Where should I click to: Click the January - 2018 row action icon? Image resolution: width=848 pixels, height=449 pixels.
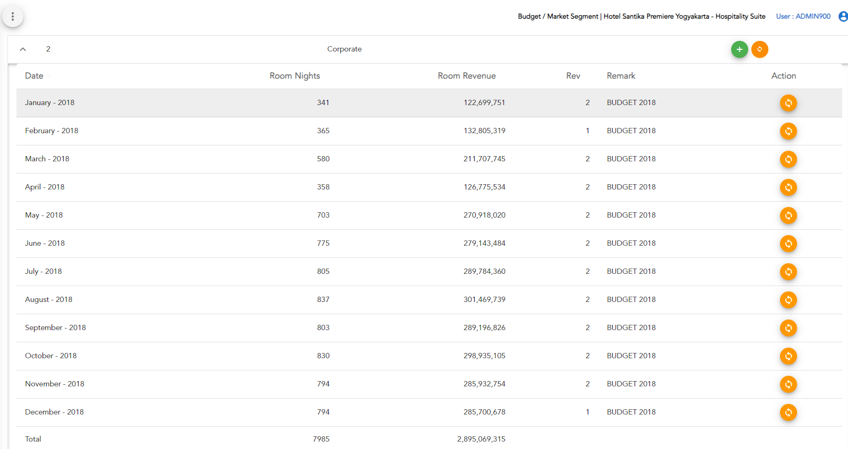click(788, 103)
